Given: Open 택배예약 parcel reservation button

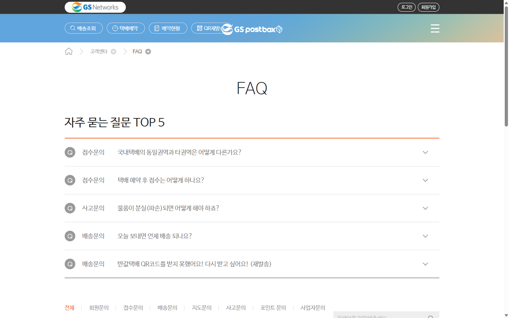Looking at the screenshot, I should [x=126, y=28].
